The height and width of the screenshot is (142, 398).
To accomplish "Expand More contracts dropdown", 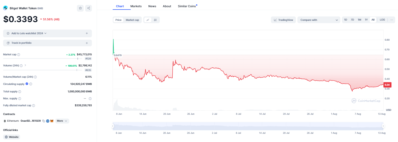I will pos(62,121).
